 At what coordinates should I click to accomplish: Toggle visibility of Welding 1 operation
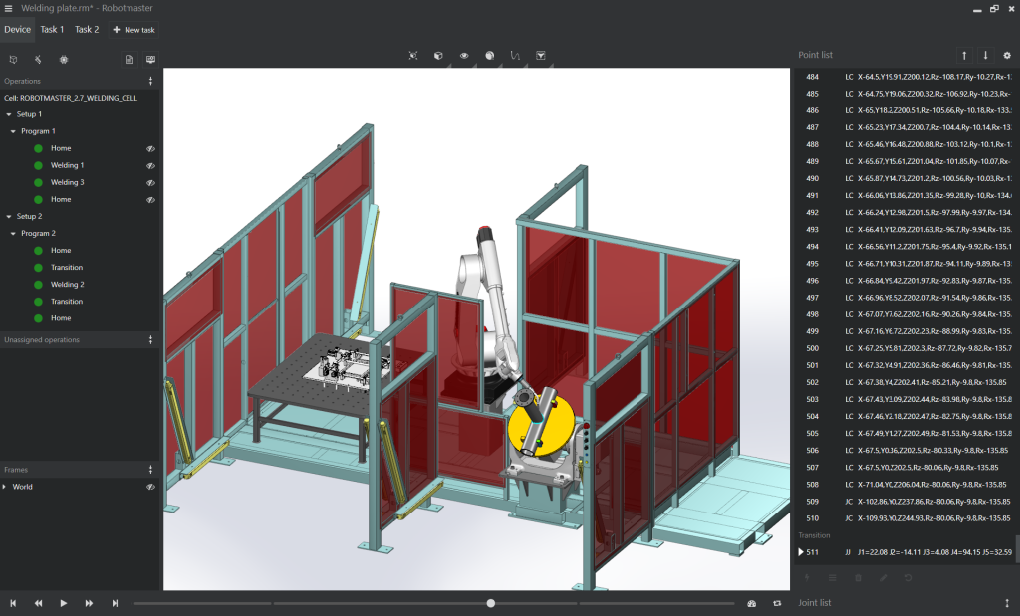click(150, 165)
